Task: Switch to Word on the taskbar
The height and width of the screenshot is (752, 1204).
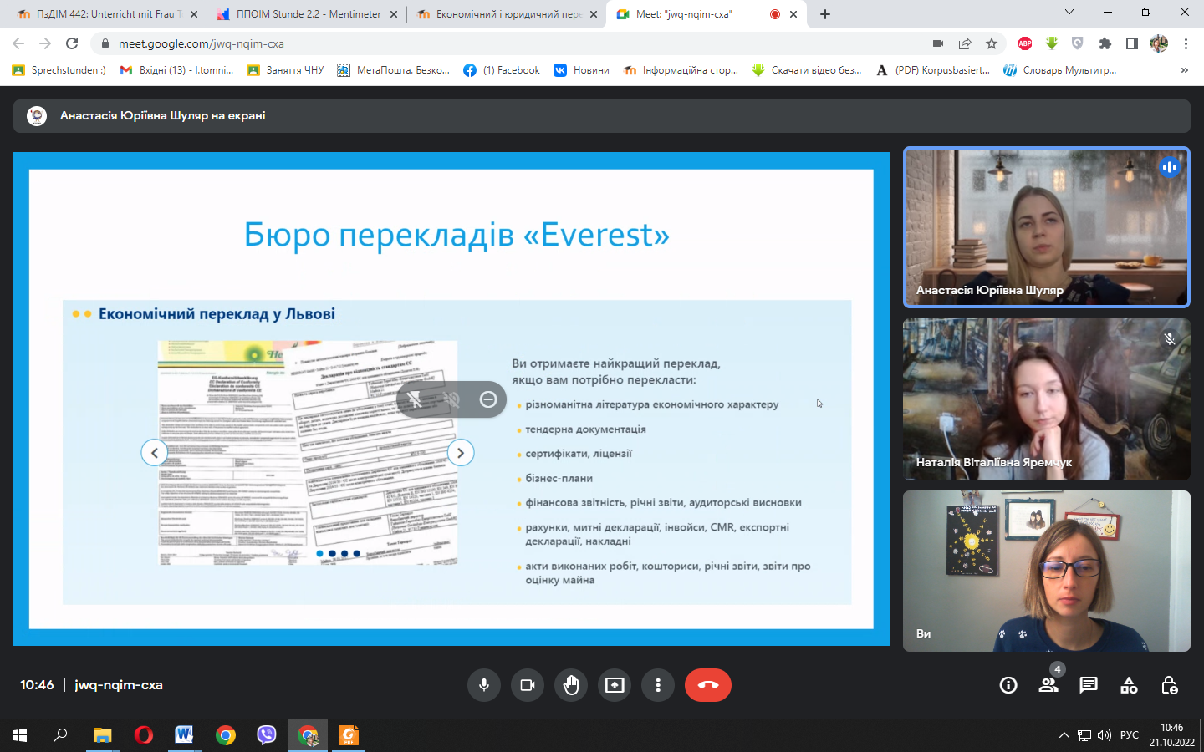Action: pos(184,735)
